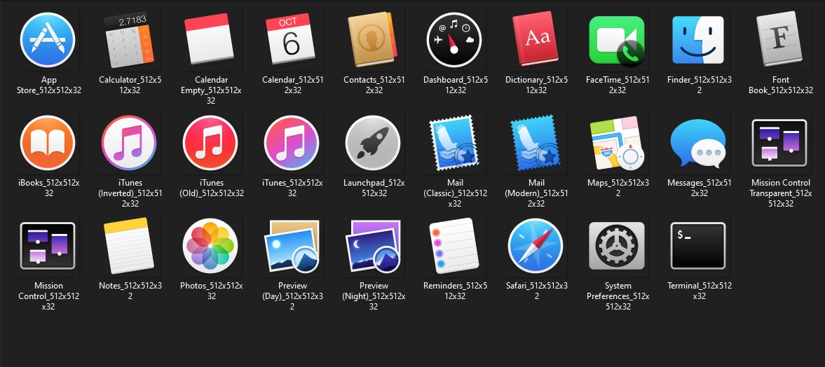The width and height of the screenshot is (825, 367).
Task: Click the label 'Contacts_512x512x32'
Action: click(374, 85)
